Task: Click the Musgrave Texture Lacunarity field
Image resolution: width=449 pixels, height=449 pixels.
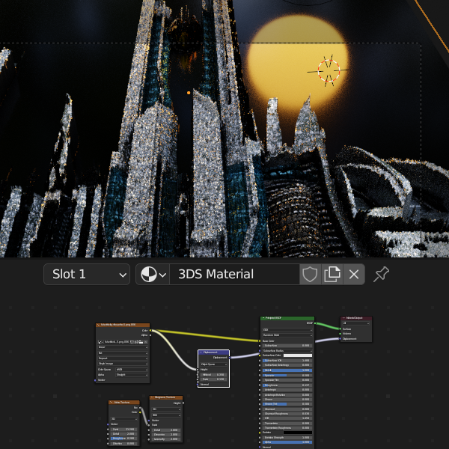Action: click(166, 439)
